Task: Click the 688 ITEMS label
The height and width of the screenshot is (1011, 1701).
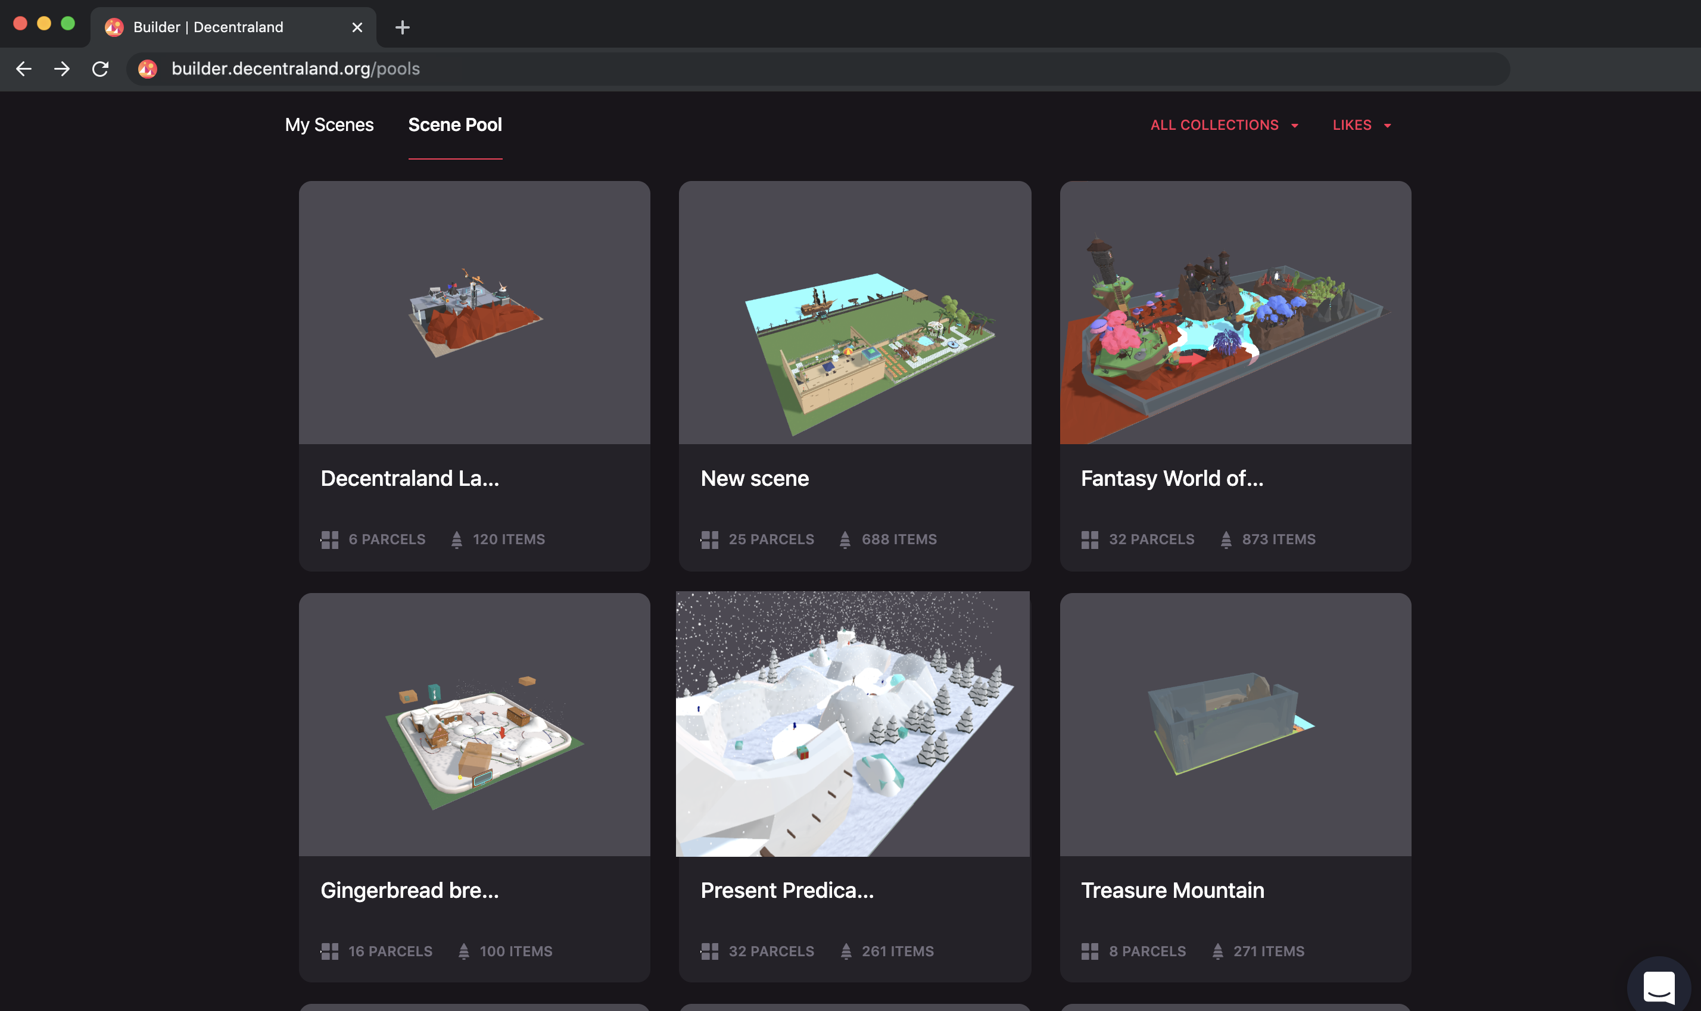Action: pos(899,539)
